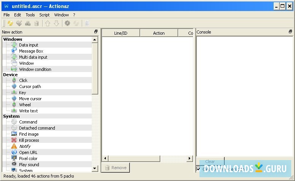Select the Windows category header
Viewport: 295px width, 181px height.
(x=13, y=39)
